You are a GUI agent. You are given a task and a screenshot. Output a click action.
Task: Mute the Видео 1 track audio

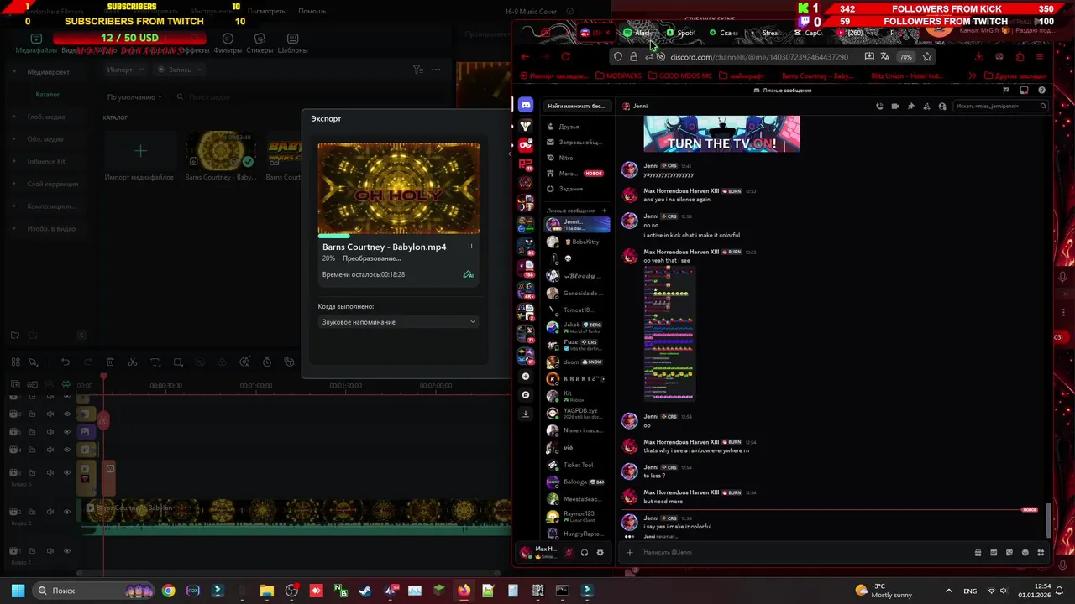(x=50, y=551)
